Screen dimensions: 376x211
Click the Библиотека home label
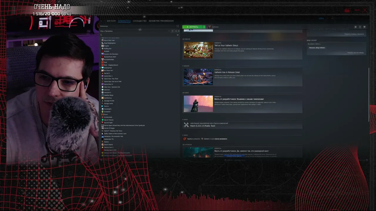[104, 26]
